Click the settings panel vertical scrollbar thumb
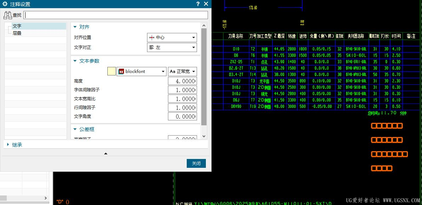Image resolution: width=422 pixels, height=205 pixels. click(x=204, y=77)
